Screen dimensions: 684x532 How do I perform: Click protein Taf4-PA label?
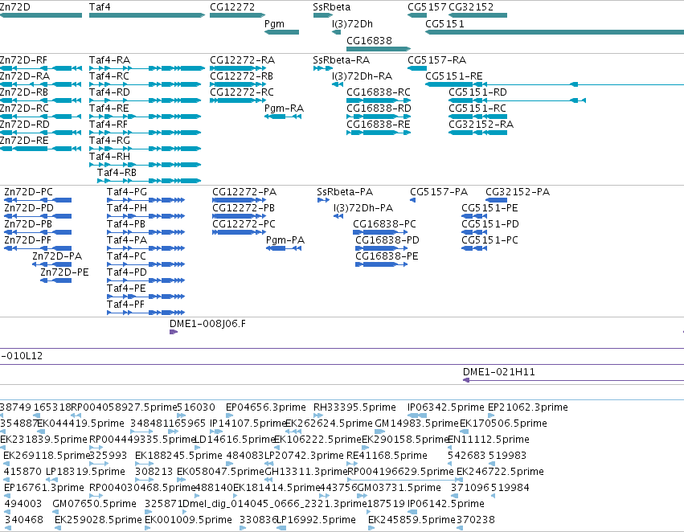127,240
